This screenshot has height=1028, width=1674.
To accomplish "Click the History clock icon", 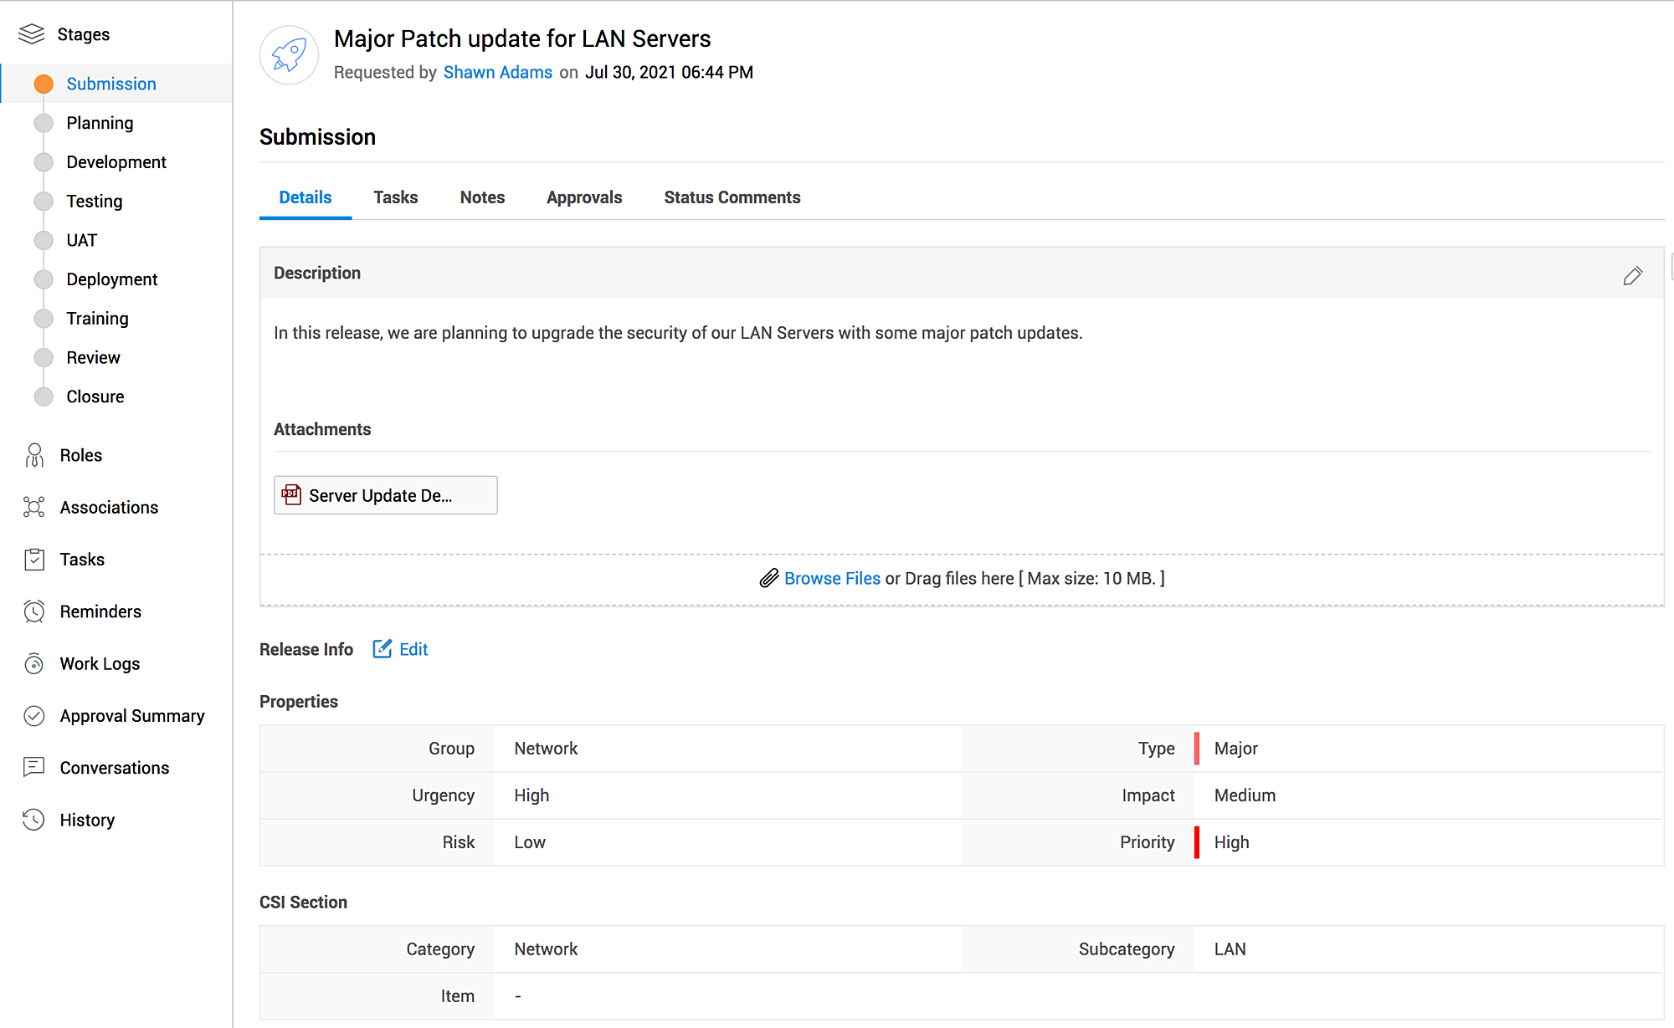I will 34,820.
